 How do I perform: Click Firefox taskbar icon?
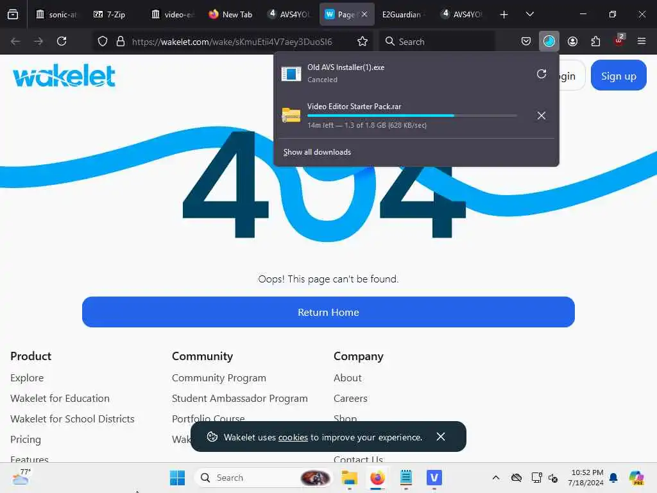(377, 478)
